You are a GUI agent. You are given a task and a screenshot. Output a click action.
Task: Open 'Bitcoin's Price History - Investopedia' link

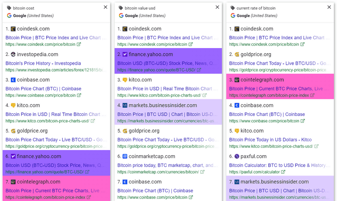click(x=43, y=63)
